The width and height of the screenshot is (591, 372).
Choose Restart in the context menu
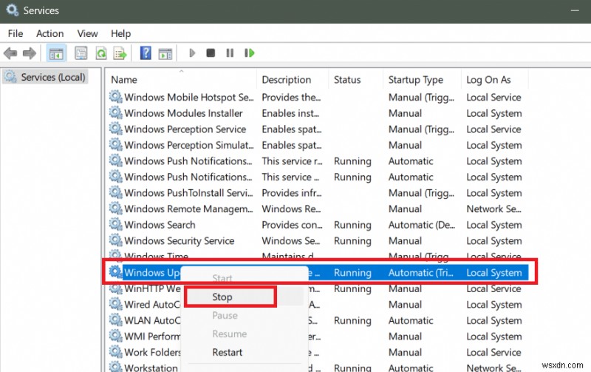(228, 352)
